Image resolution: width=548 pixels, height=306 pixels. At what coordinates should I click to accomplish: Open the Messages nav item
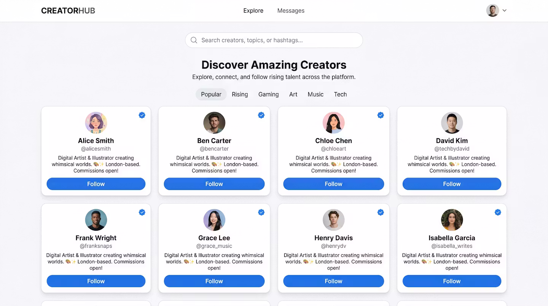291,11
